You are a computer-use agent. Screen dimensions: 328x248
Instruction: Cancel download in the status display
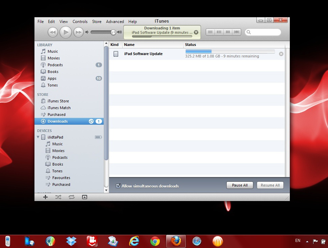(x=196, y=32)
